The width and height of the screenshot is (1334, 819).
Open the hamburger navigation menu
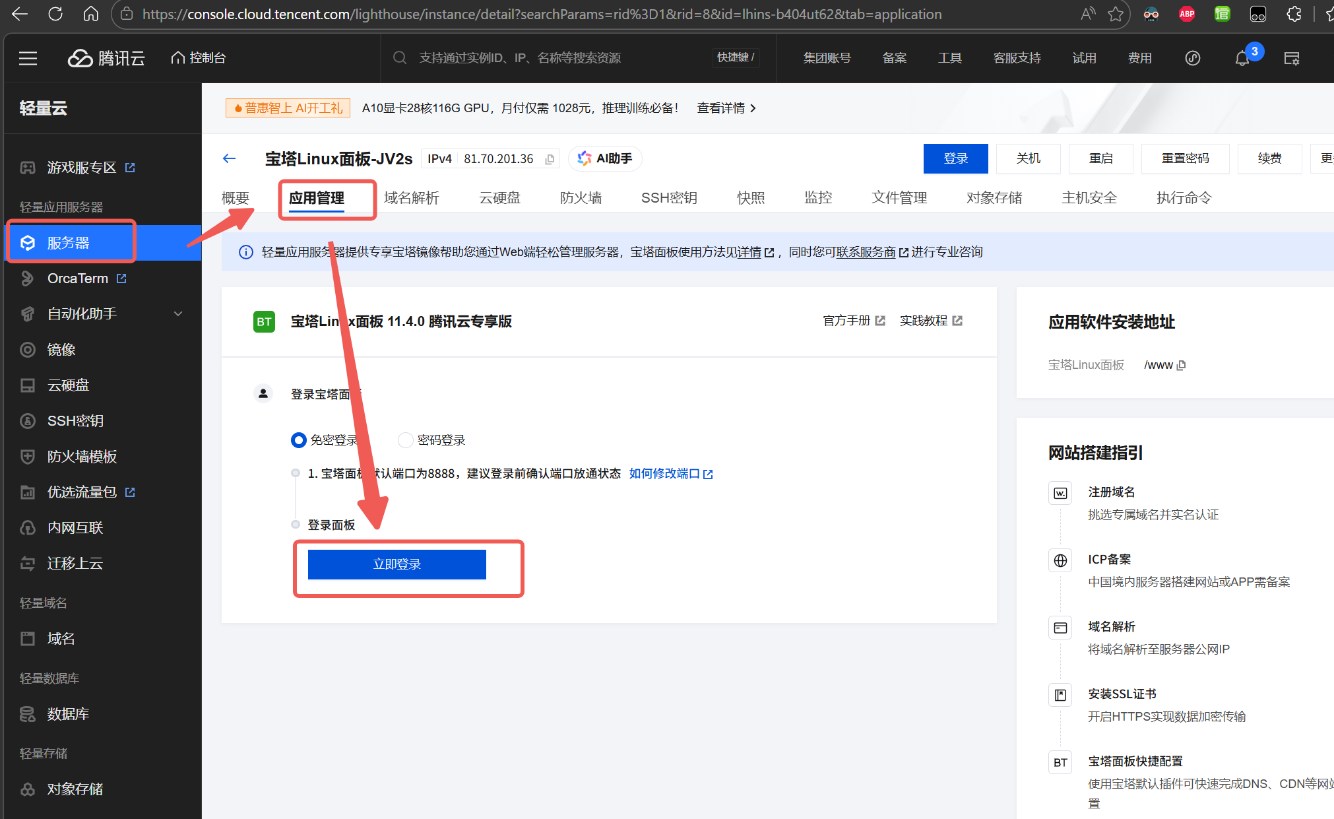28,58
